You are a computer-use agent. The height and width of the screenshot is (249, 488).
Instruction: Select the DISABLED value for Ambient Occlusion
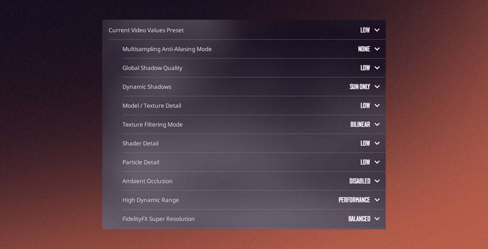[x=360, y=181]
